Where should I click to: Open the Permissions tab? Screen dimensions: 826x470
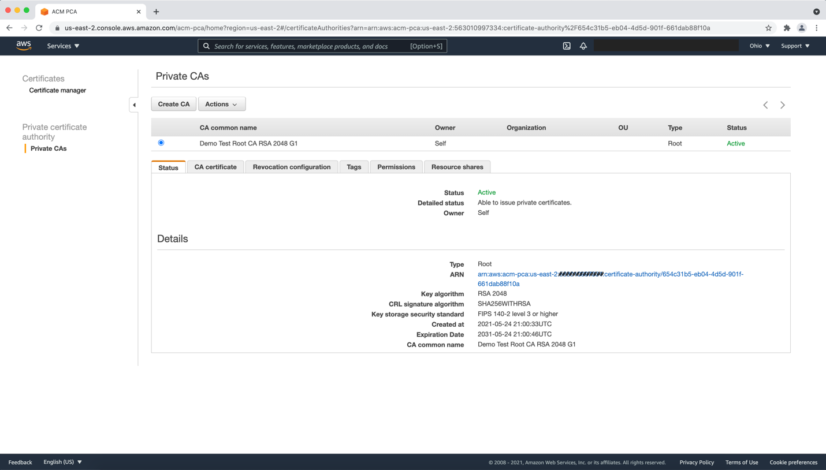[x=396, y=166]
